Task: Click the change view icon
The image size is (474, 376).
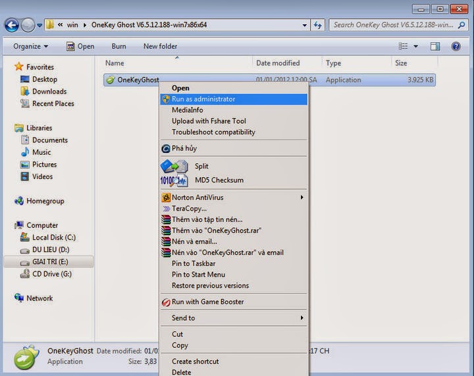Action: (x=404, y=46)
